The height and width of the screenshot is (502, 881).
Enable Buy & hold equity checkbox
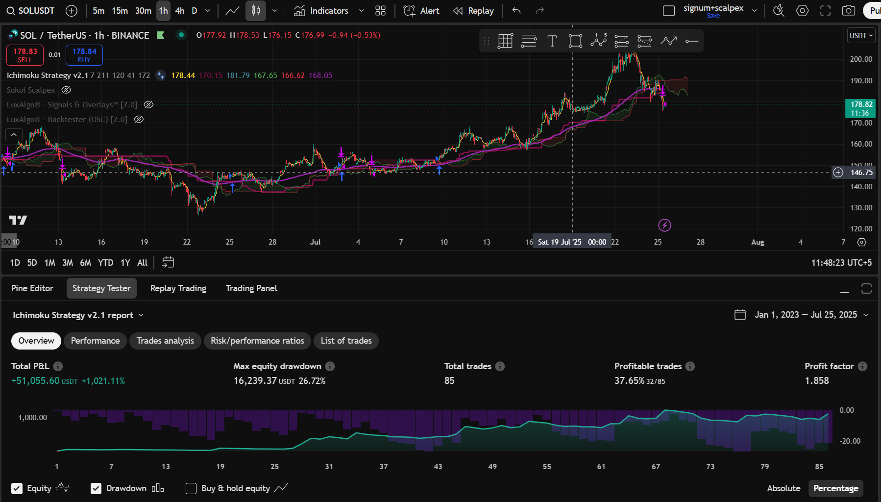(191, 488)
